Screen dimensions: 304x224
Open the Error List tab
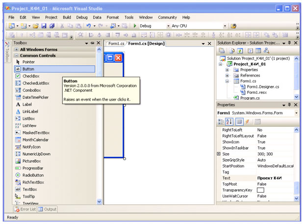(25, 209)
